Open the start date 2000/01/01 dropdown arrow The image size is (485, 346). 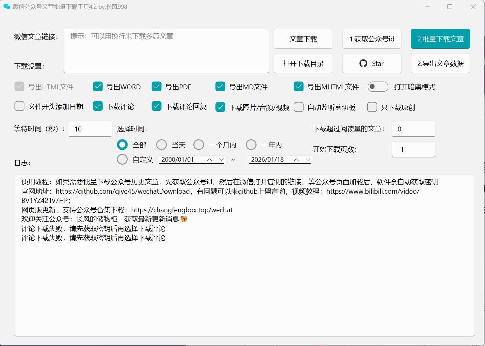(x=221, y=159)
